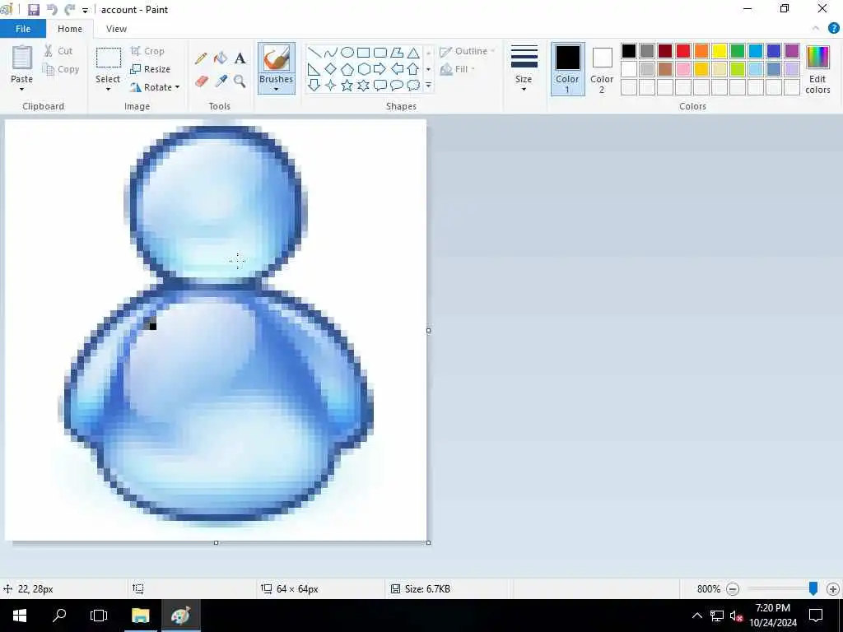Click the canvas bottom-right resize handle
This screenshot has width=843, height=632.
click(428, 543)
